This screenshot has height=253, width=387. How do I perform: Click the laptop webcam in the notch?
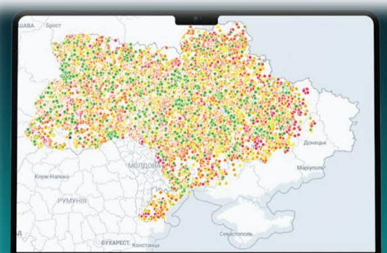point(195,18)
